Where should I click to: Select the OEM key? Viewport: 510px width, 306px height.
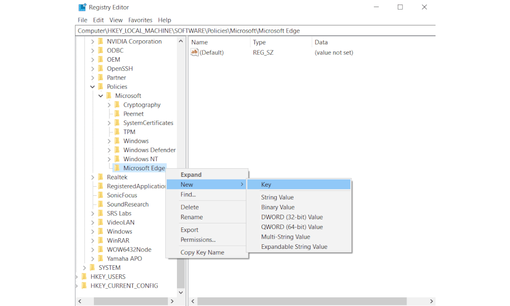[114, 60]
